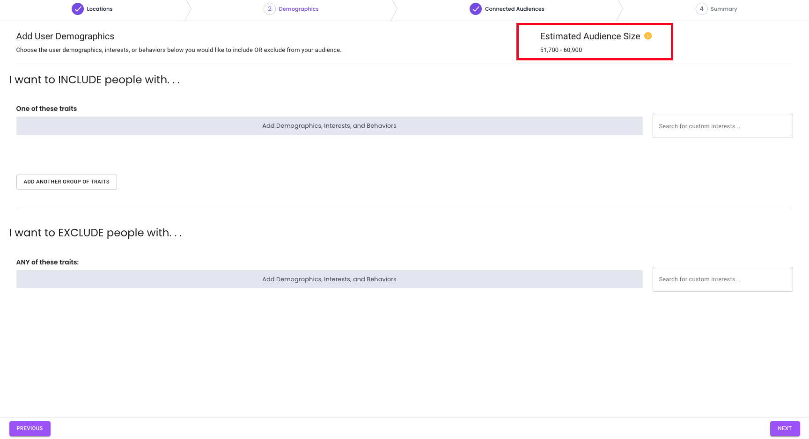Click the Add User Demographics heading
Viewport: 809px width, 439px height.
coord(65,37)
